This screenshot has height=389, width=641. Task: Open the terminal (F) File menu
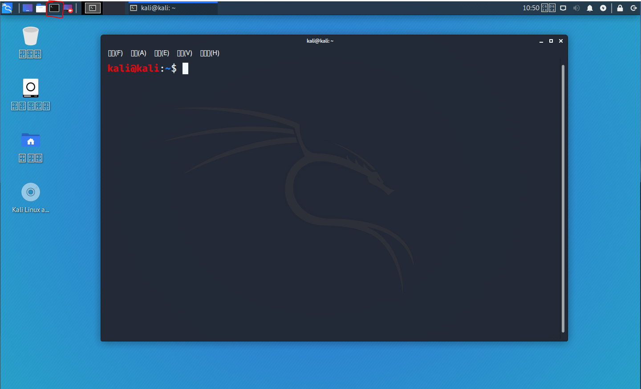click(x=115, y=53)
